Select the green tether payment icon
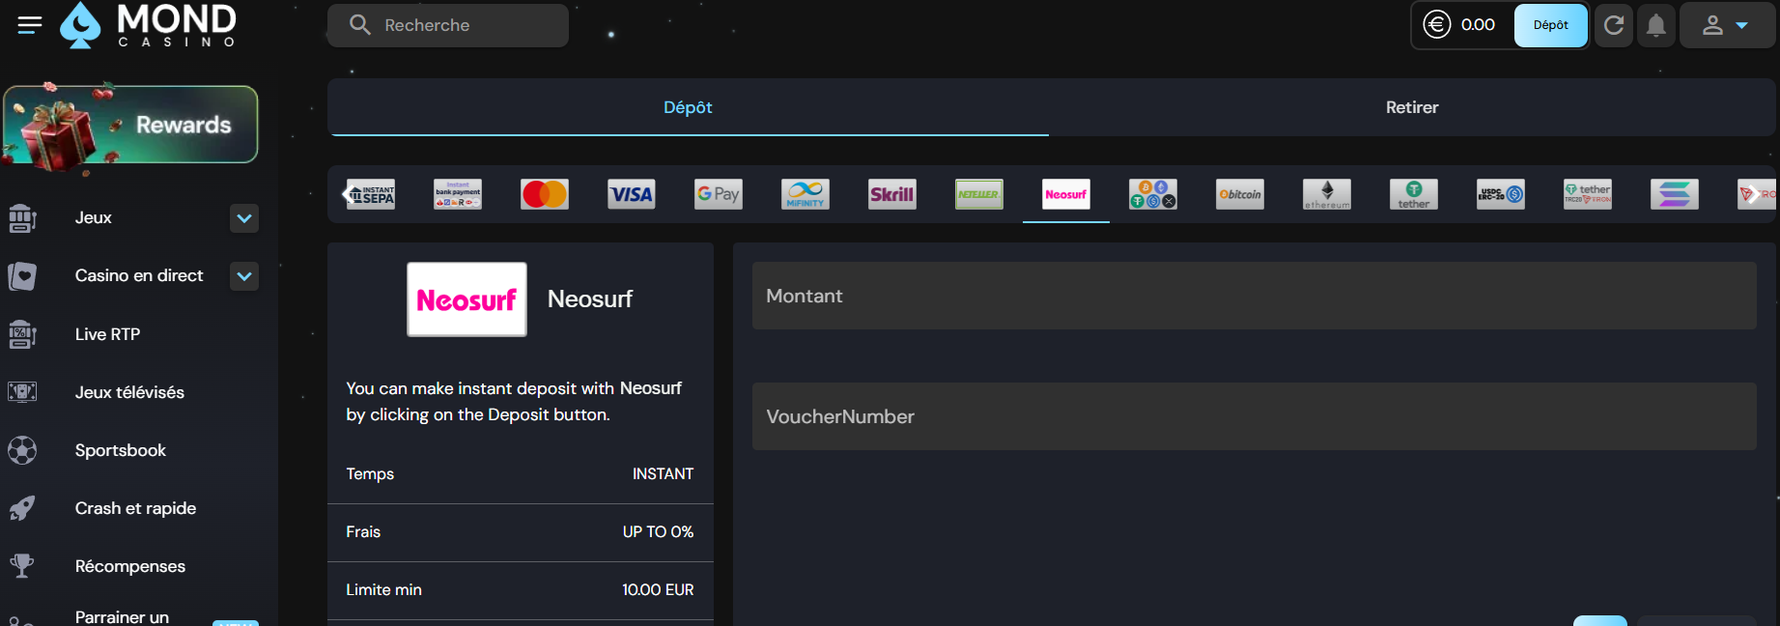The height and width of the screenshot is (626, 1780). [1414, 194]
